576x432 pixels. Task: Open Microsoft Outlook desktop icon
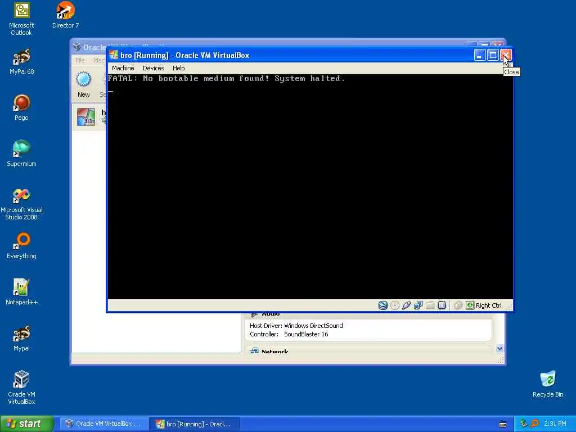pos(21,20)
